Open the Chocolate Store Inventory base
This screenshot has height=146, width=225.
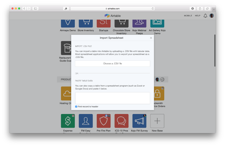[121, 24]
